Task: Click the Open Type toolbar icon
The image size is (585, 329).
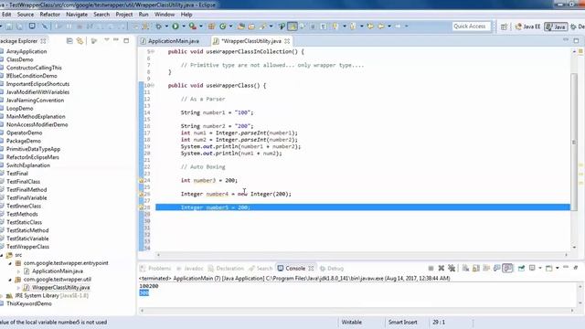Action: 241,27
